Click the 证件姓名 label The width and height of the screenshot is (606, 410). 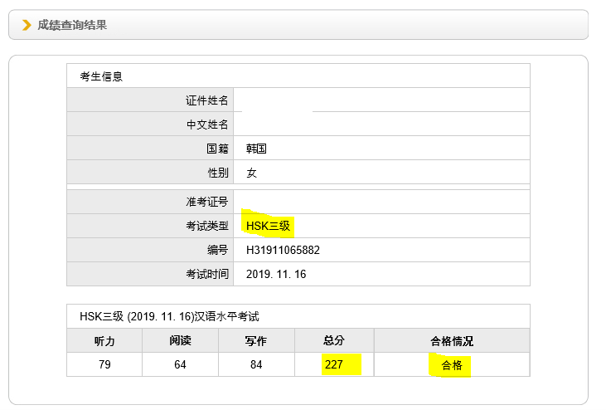[206, 100]
